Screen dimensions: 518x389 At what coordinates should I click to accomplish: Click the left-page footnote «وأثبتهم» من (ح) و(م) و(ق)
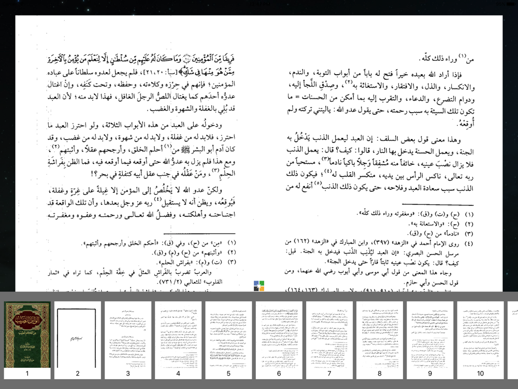pyautogui.click(x=194, y=253)
